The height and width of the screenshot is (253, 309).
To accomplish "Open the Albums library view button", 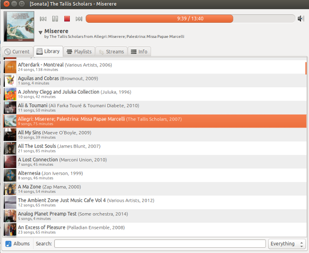I will [x=18, y=244].
